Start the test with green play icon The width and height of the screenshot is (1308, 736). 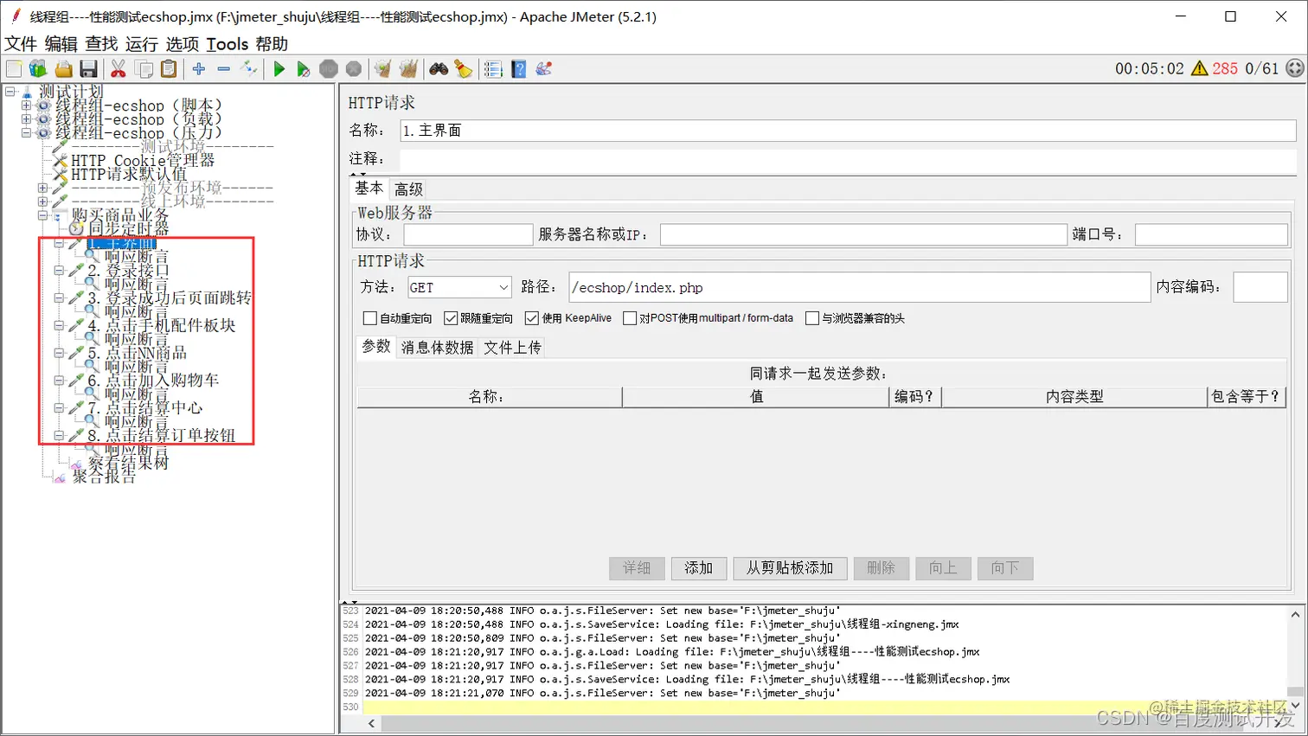(x=279, y=69)
